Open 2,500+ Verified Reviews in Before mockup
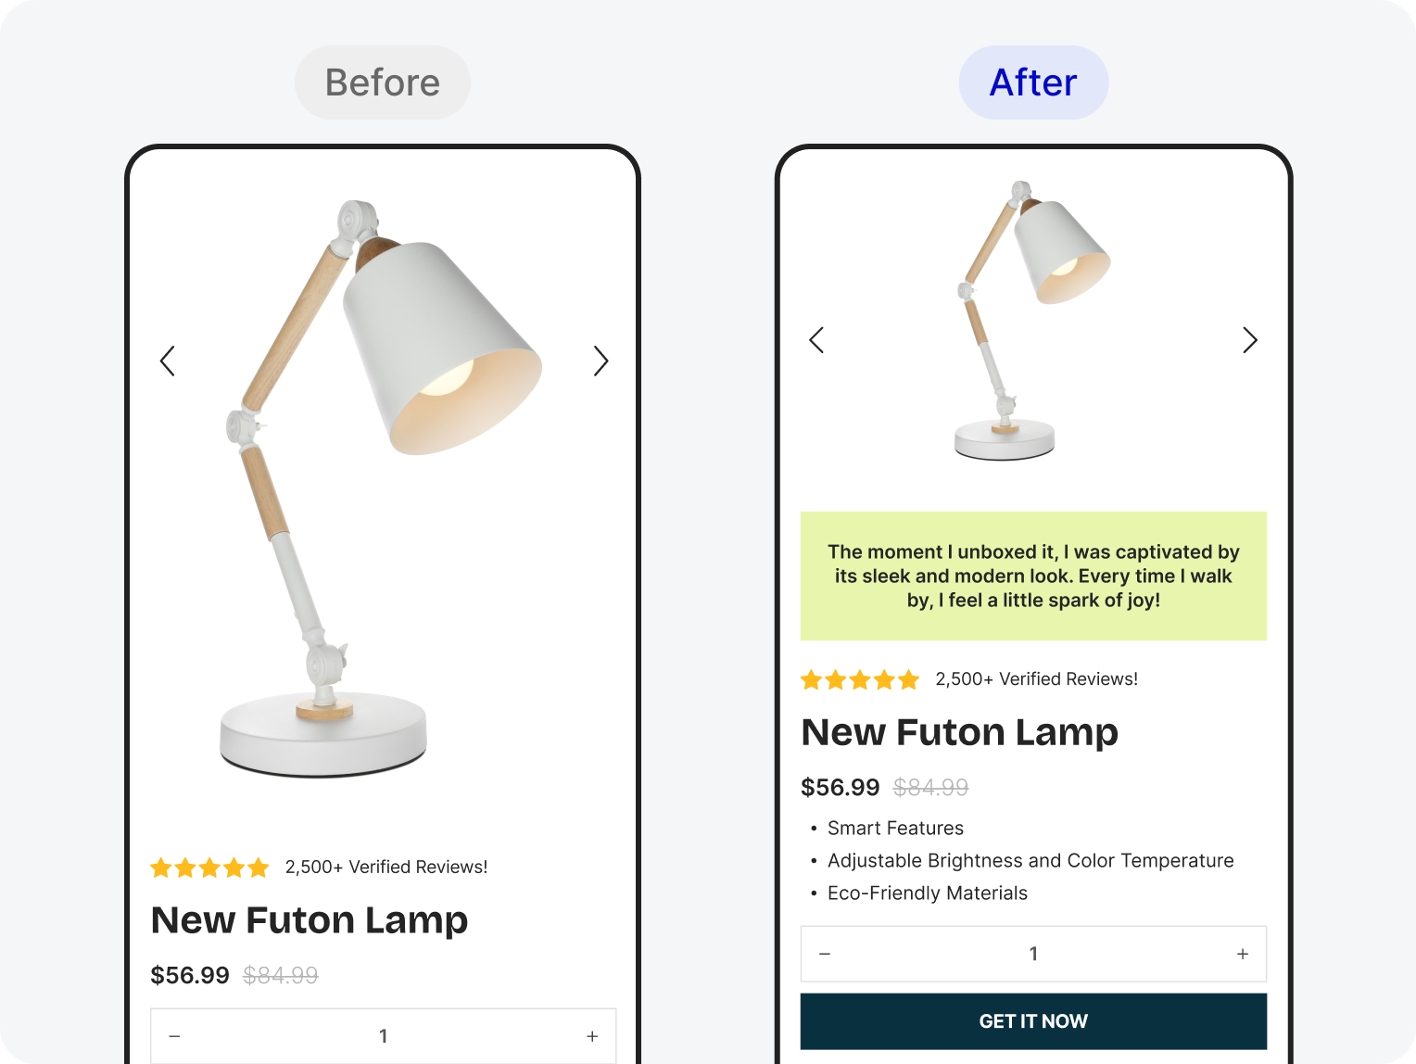This screenshot has width=1416, height=1064. (x=386, y=868)
